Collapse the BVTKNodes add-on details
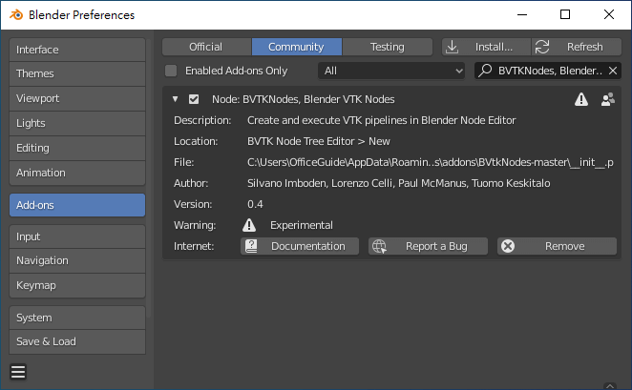The height and width of the screenshot is (390, 632). point(175,99)
